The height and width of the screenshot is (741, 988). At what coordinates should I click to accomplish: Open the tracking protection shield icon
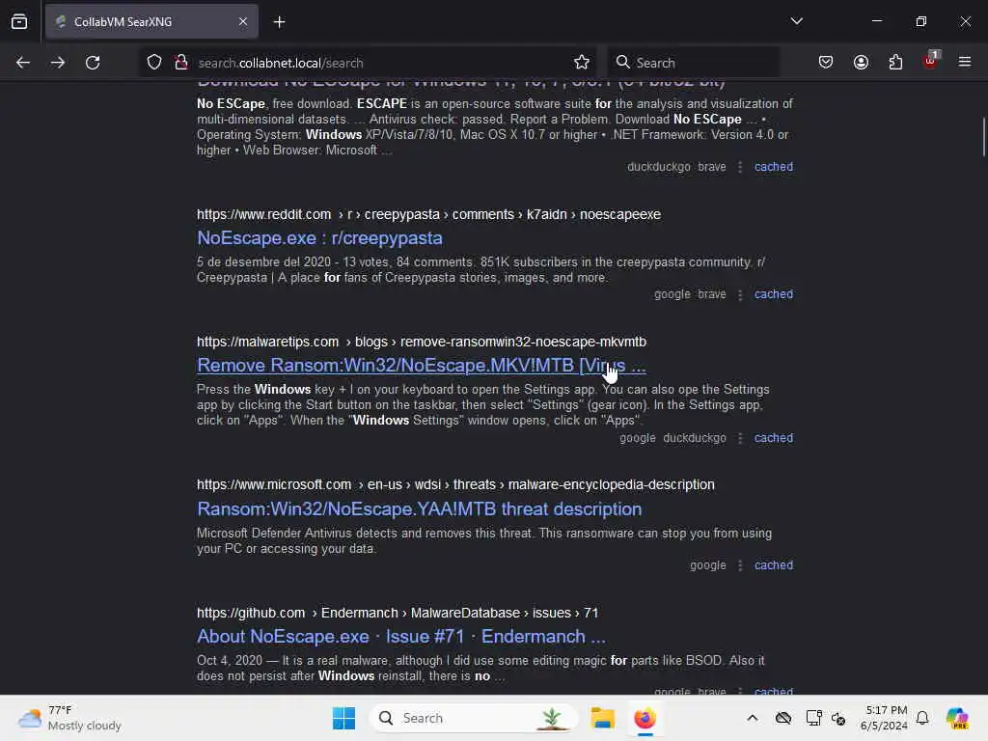coord(154,63)
